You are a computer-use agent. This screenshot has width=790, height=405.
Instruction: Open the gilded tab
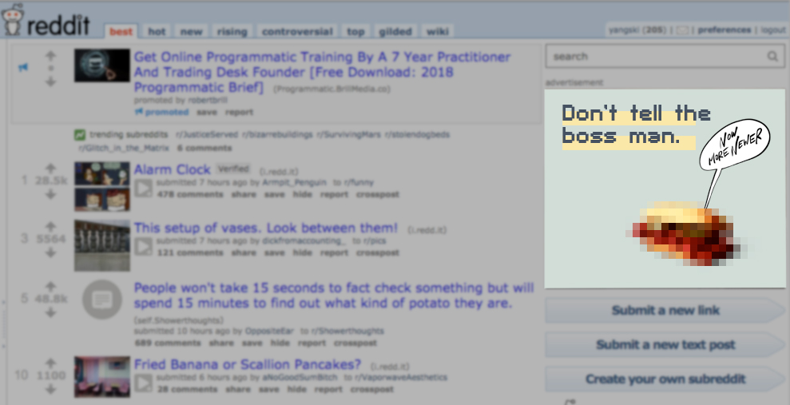tap(395, 31)
